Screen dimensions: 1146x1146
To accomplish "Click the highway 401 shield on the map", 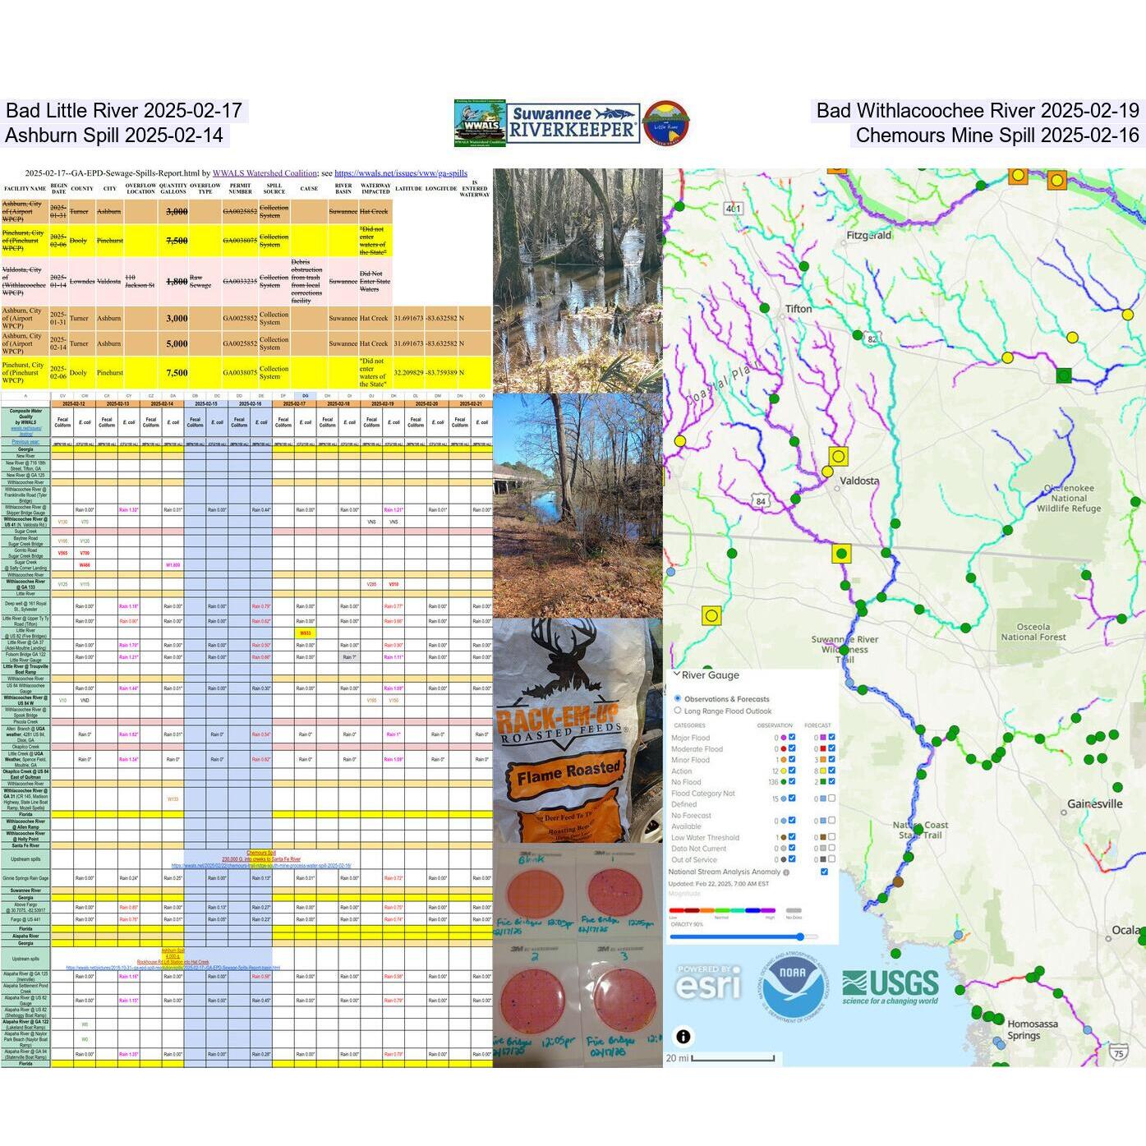I will coord(733,209).
